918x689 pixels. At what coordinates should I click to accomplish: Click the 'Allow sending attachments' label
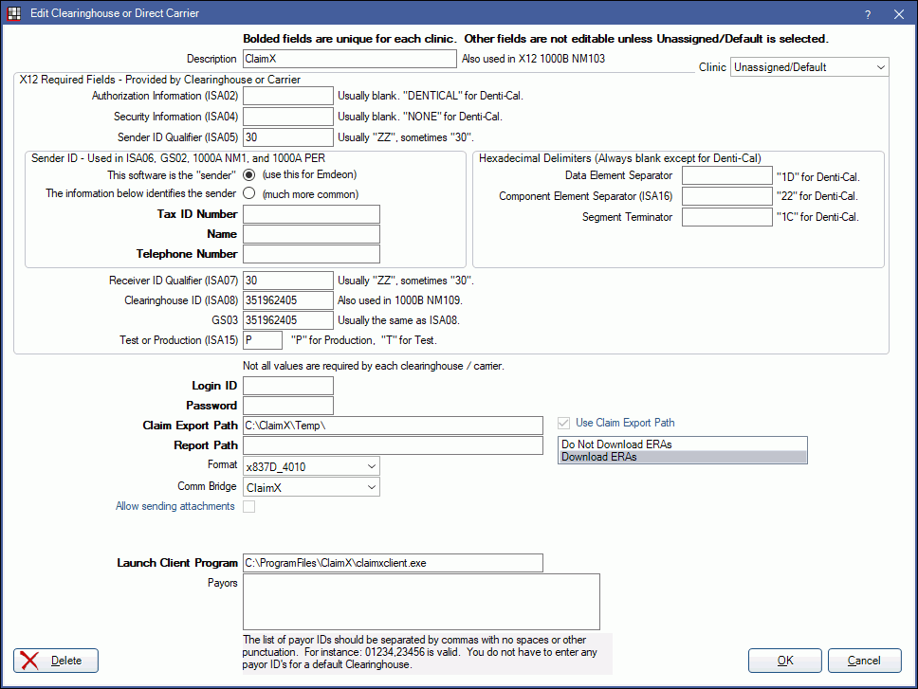pos(175,506)
